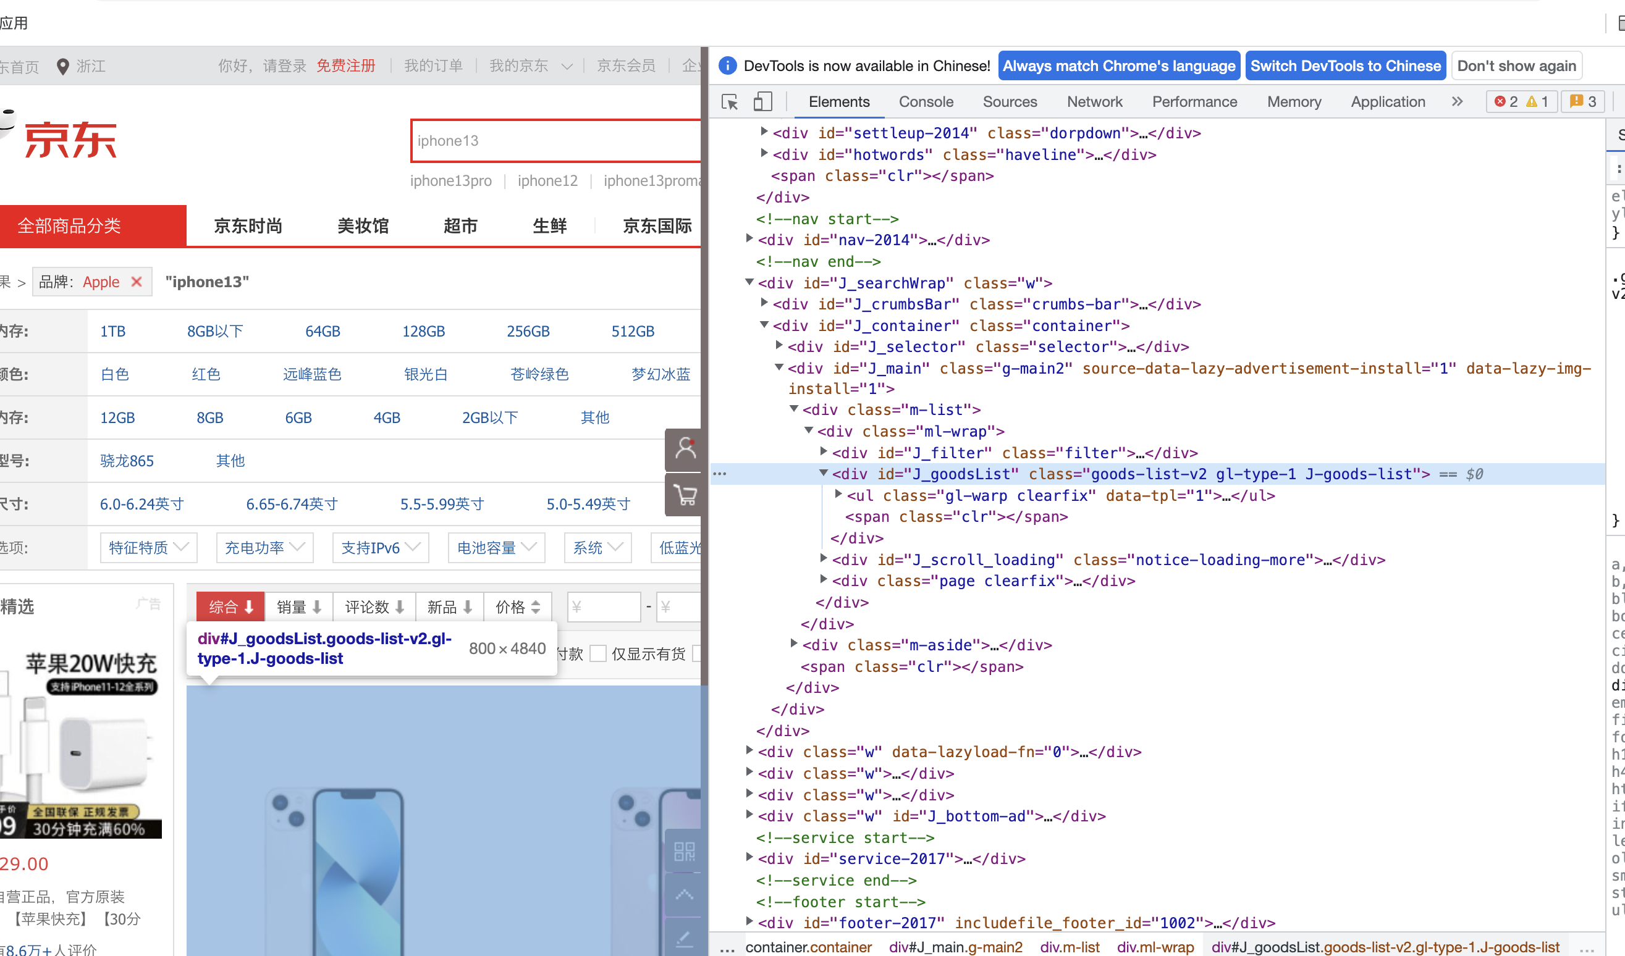
Task: Click the iphone13 search input field
Action: 556,141
